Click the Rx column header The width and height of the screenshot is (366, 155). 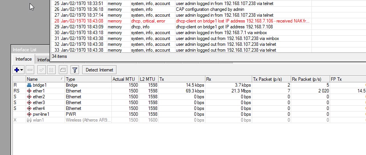pyautogui.click(x=228, y=79)
